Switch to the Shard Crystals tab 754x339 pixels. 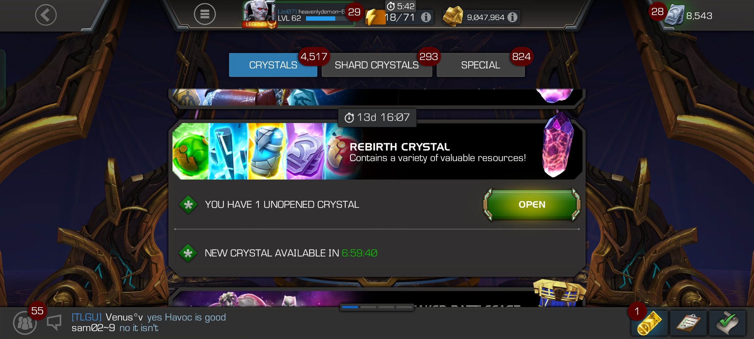377,65
